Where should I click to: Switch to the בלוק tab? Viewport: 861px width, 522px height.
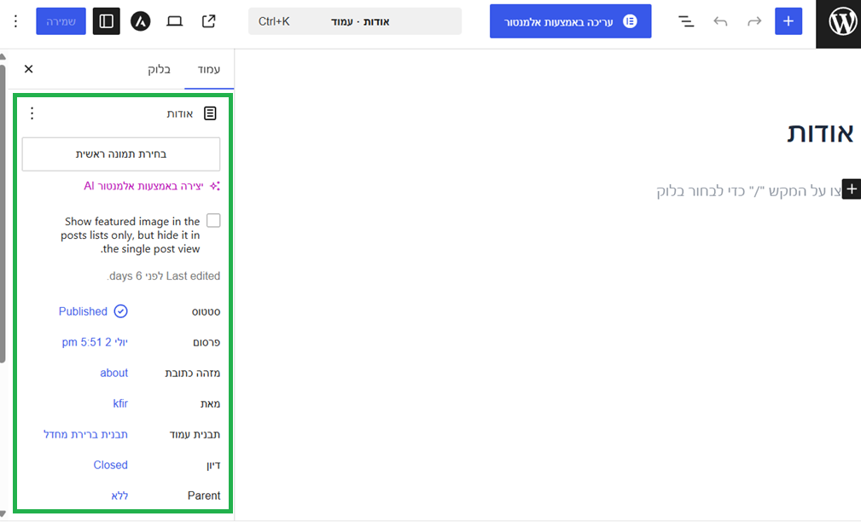pyautogui.click(x=160, y=69)
